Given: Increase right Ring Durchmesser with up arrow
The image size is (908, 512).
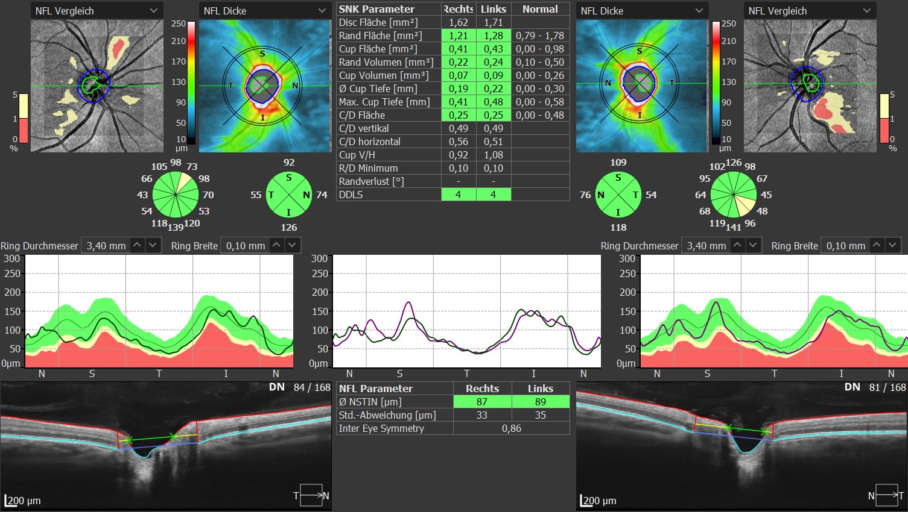Looking at the screenshot, I should [737, 245].
